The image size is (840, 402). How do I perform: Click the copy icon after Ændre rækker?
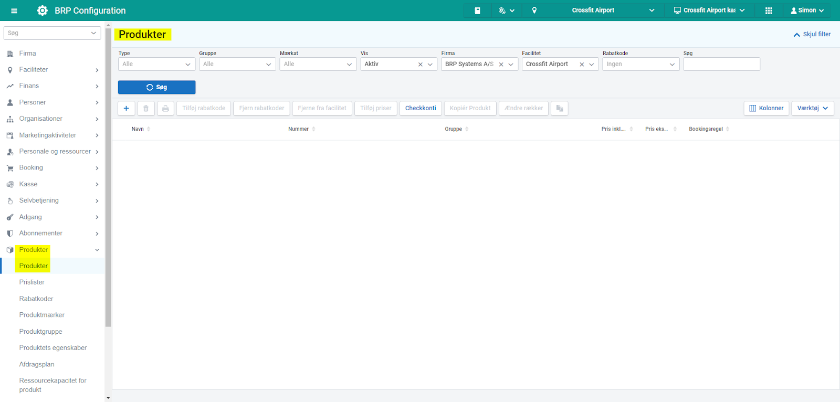pyautogui.click(x=560, y=109)
